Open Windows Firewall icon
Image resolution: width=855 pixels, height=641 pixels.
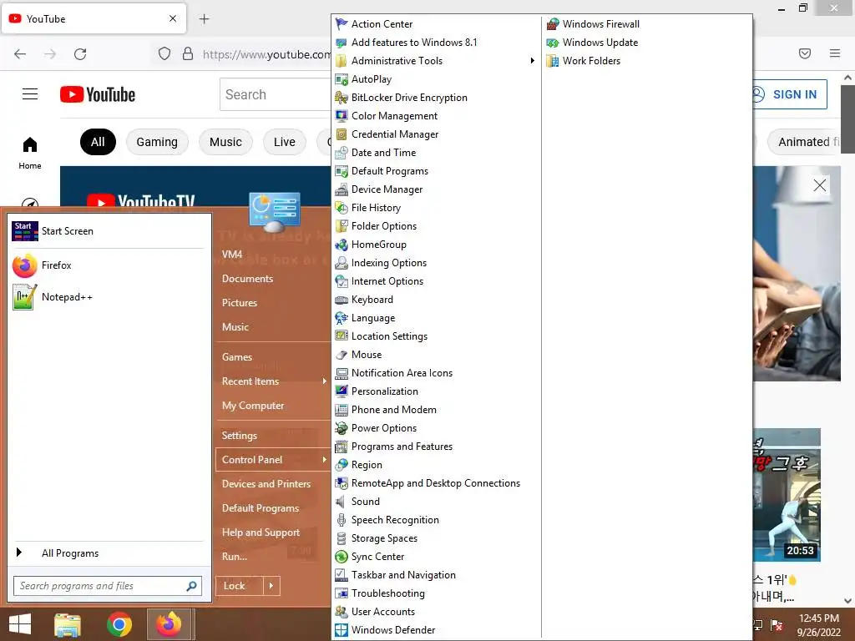553,24
